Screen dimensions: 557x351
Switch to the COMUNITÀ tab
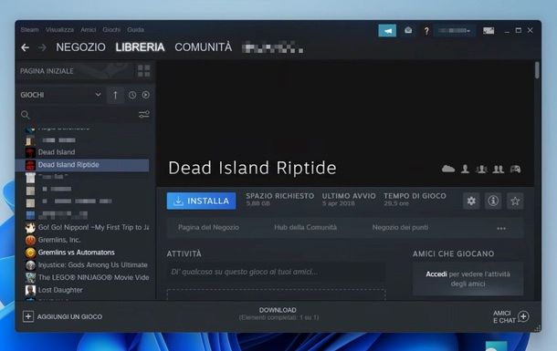pyautogui.click(x=204, y=47)
